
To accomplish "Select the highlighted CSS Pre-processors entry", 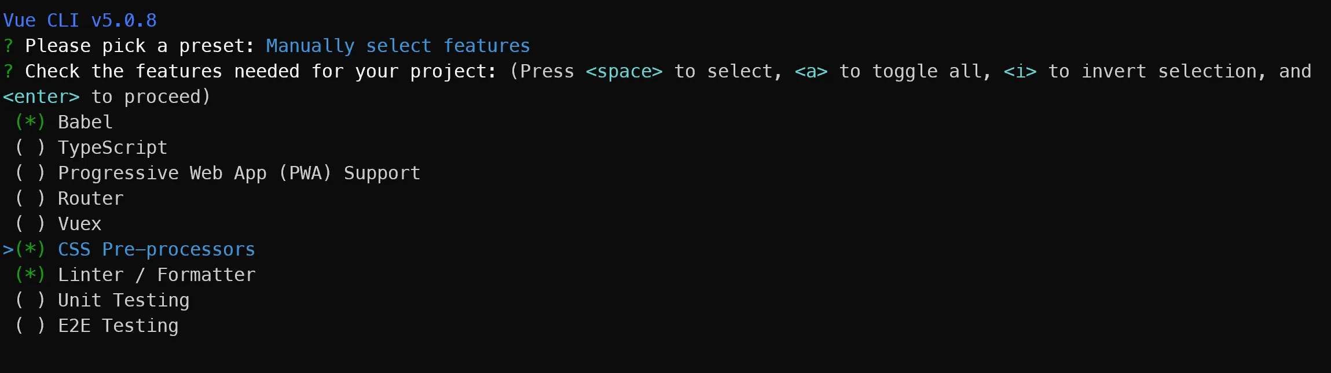I will click(156, 249).
